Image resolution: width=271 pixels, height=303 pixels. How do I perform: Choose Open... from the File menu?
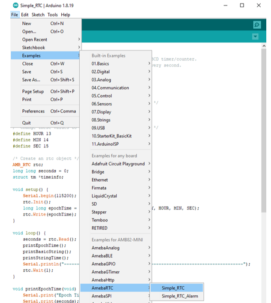[45, 31]
